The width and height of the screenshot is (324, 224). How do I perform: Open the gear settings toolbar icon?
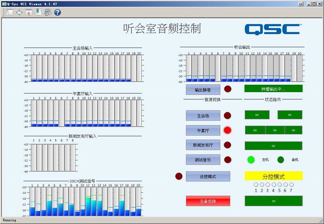pyautogui.click(x=48, y=13)
